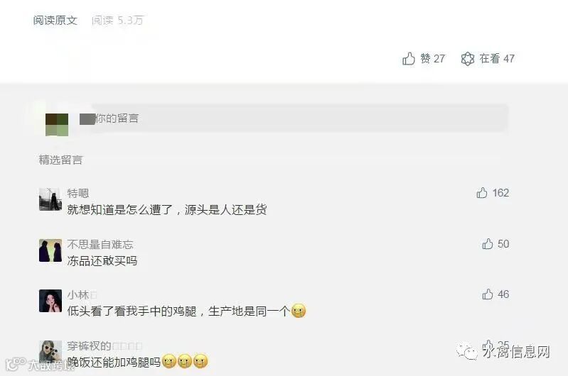Like 不思量自难忘's comment with 50 likes

[488, 244]
